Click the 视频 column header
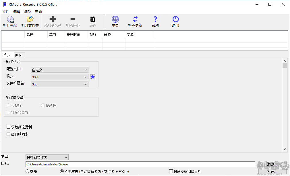Viewport: 290px width, 176px height. [95, 34]
